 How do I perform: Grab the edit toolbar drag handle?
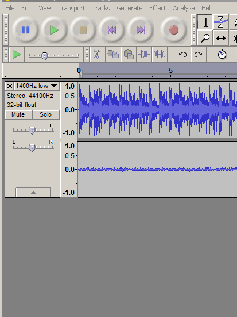pos(86,54)
